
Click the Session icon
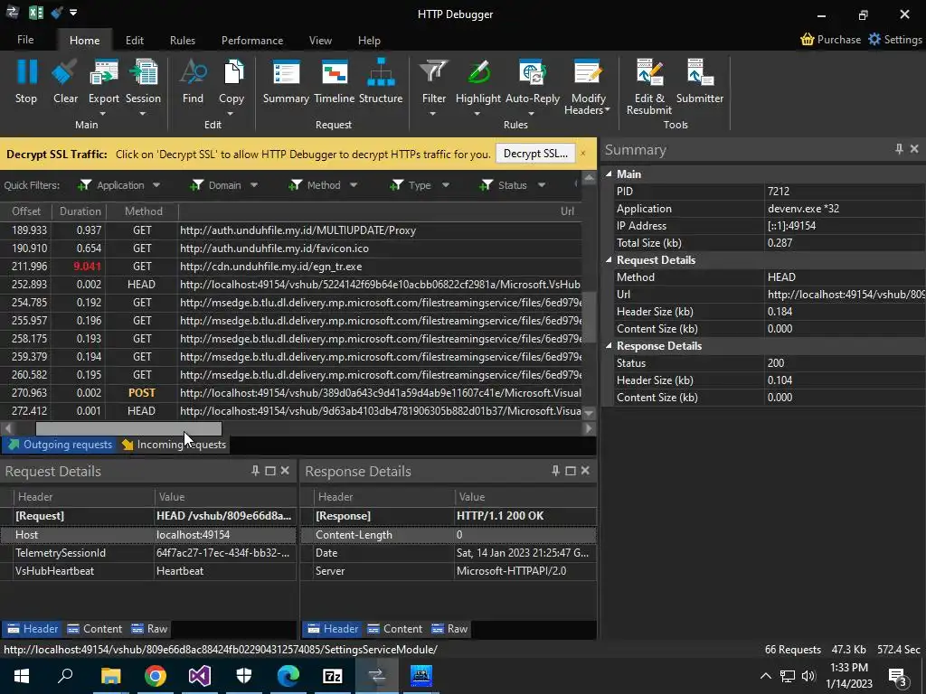coord(143,72)
